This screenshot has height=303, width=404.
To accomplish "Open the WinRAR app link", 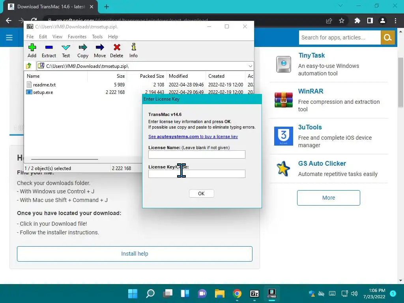I will pyautogui.click(x=310, y=91).
